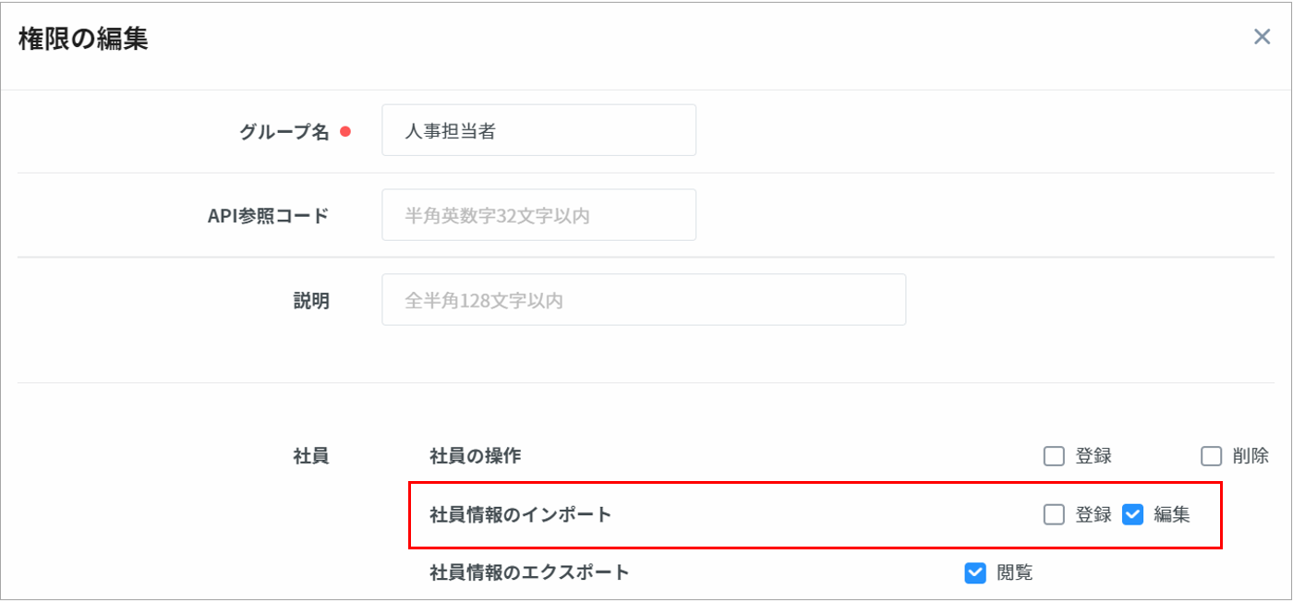The width and height of the screenshot is (1293, 602).
Task: Click the 説明 field label
Action: tap(311, 301)
